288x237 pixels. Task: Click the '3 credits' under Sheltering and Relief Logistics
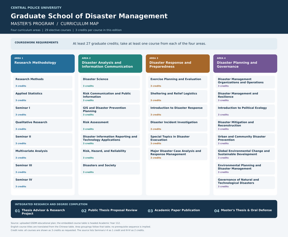coord(156,100)
